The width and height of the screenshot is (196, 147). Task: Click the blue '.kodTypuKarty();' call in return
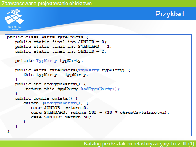[99, 89]
